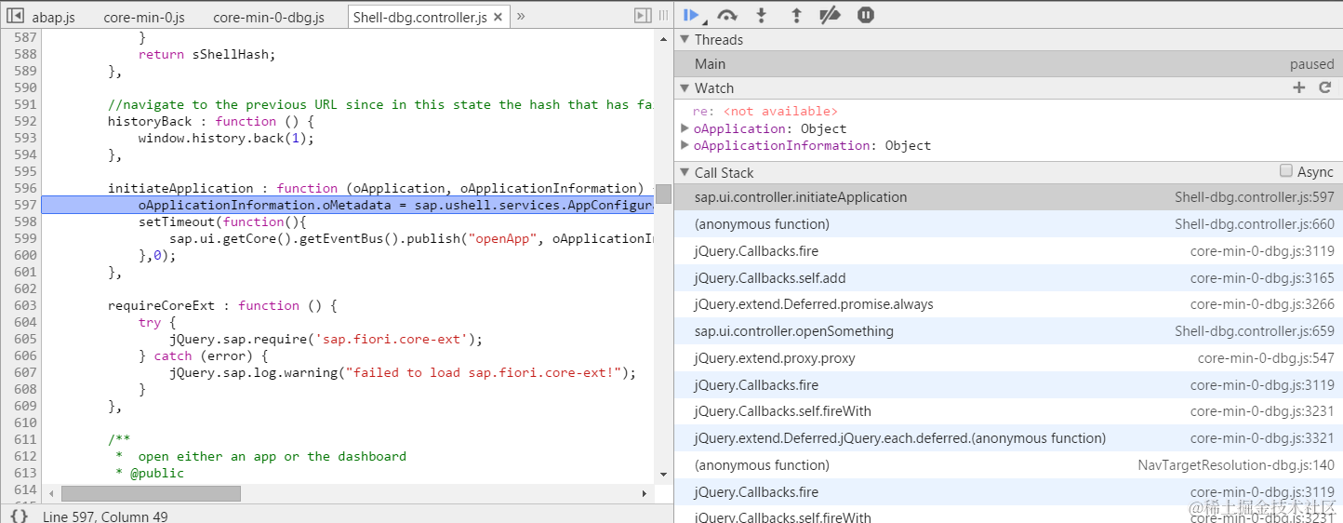This screenshot has height=523, width=1343.
Task: Collapse the Call Stack section
Action: [685, 172]
